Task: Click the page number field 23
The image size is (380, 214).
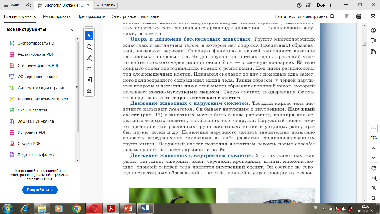Action: click(373, 128)
